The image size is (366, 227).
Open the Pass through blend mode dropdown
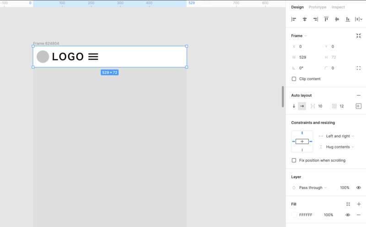pos(313,188)
